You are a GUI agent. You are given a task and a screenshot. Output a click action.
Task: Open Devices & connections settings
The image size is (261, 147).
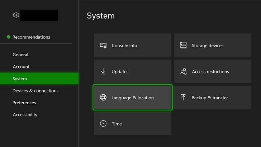35,91
